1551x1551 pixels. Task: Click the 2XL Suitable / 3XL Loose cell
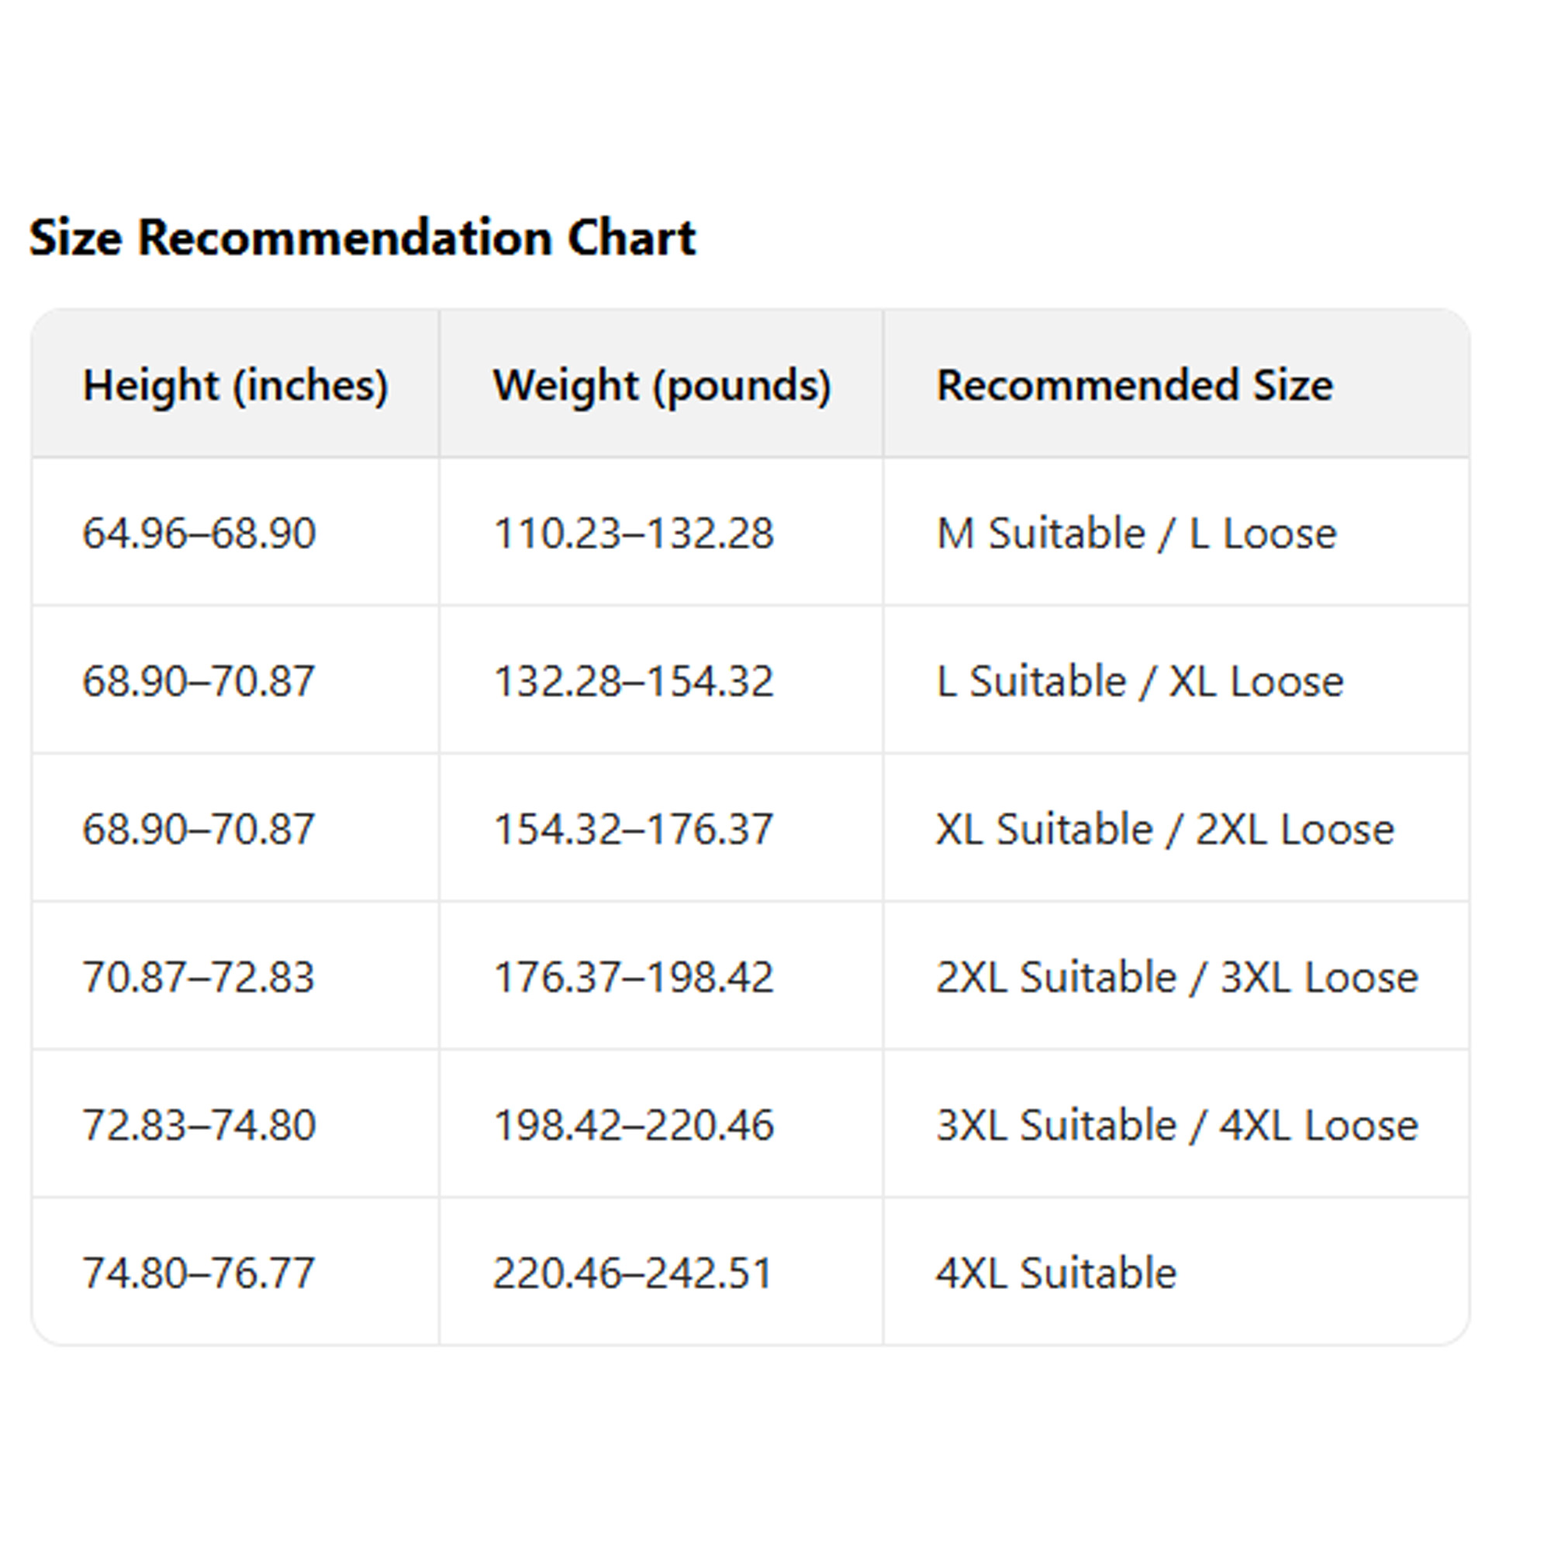point(1177,977)
